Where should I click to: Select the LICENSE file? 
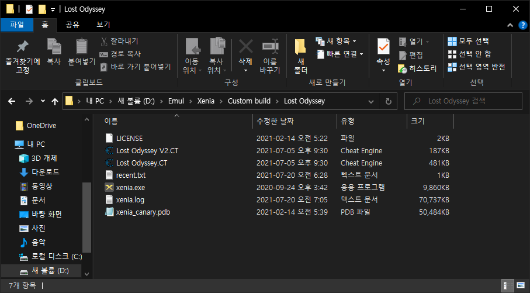(x=130, y=139)
